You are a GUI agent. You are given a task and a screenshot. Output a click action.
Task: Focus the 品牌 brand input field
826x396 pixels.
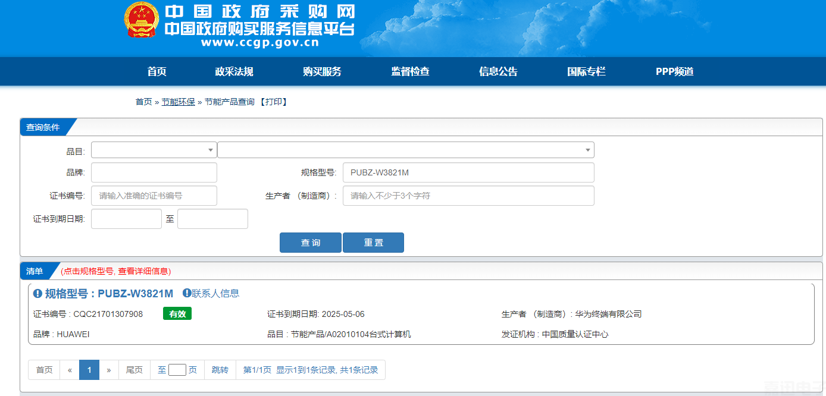coord(154,172)
